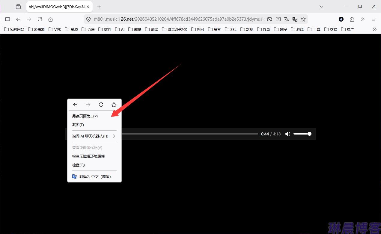Screen dimensions: 381x234
Task: Open the Firefox hamburger application menu
Action: coord(374,19)
